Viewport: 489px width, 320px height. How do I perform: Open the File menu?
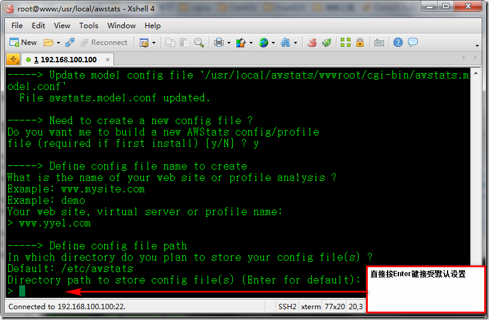click(17, 26)
